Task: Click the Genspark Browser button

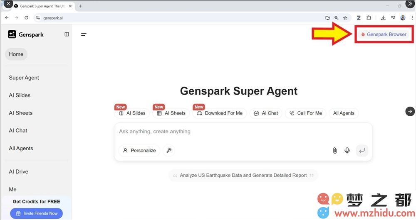Action: [x=384, y=34]
